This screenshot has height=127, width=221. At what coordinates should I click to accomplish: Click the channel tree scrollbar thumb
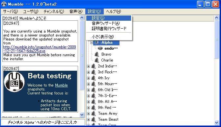tap(217, 39)
